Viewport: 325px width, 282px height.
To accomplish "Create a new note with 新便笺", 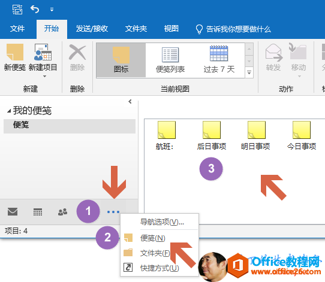I will point(15,57).
